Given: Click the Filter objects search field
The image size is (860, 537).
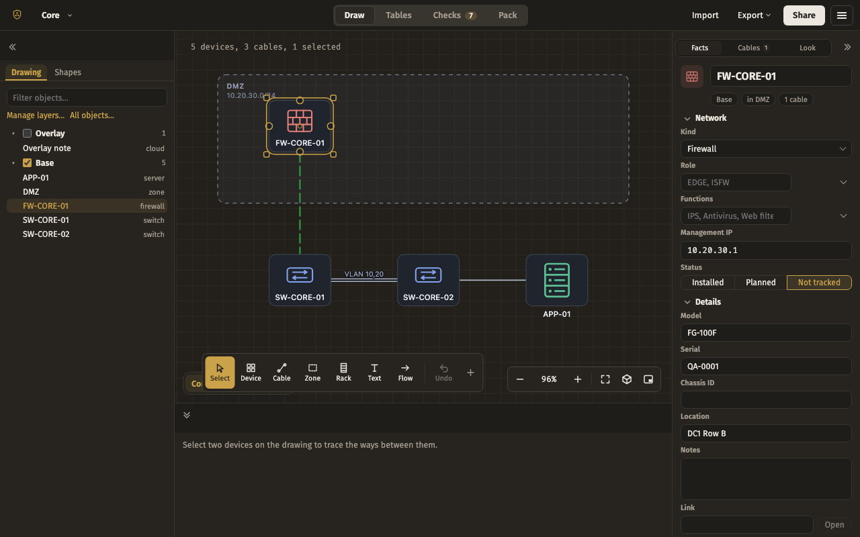Looking at the screenshot, I should (x=87, y=97).
